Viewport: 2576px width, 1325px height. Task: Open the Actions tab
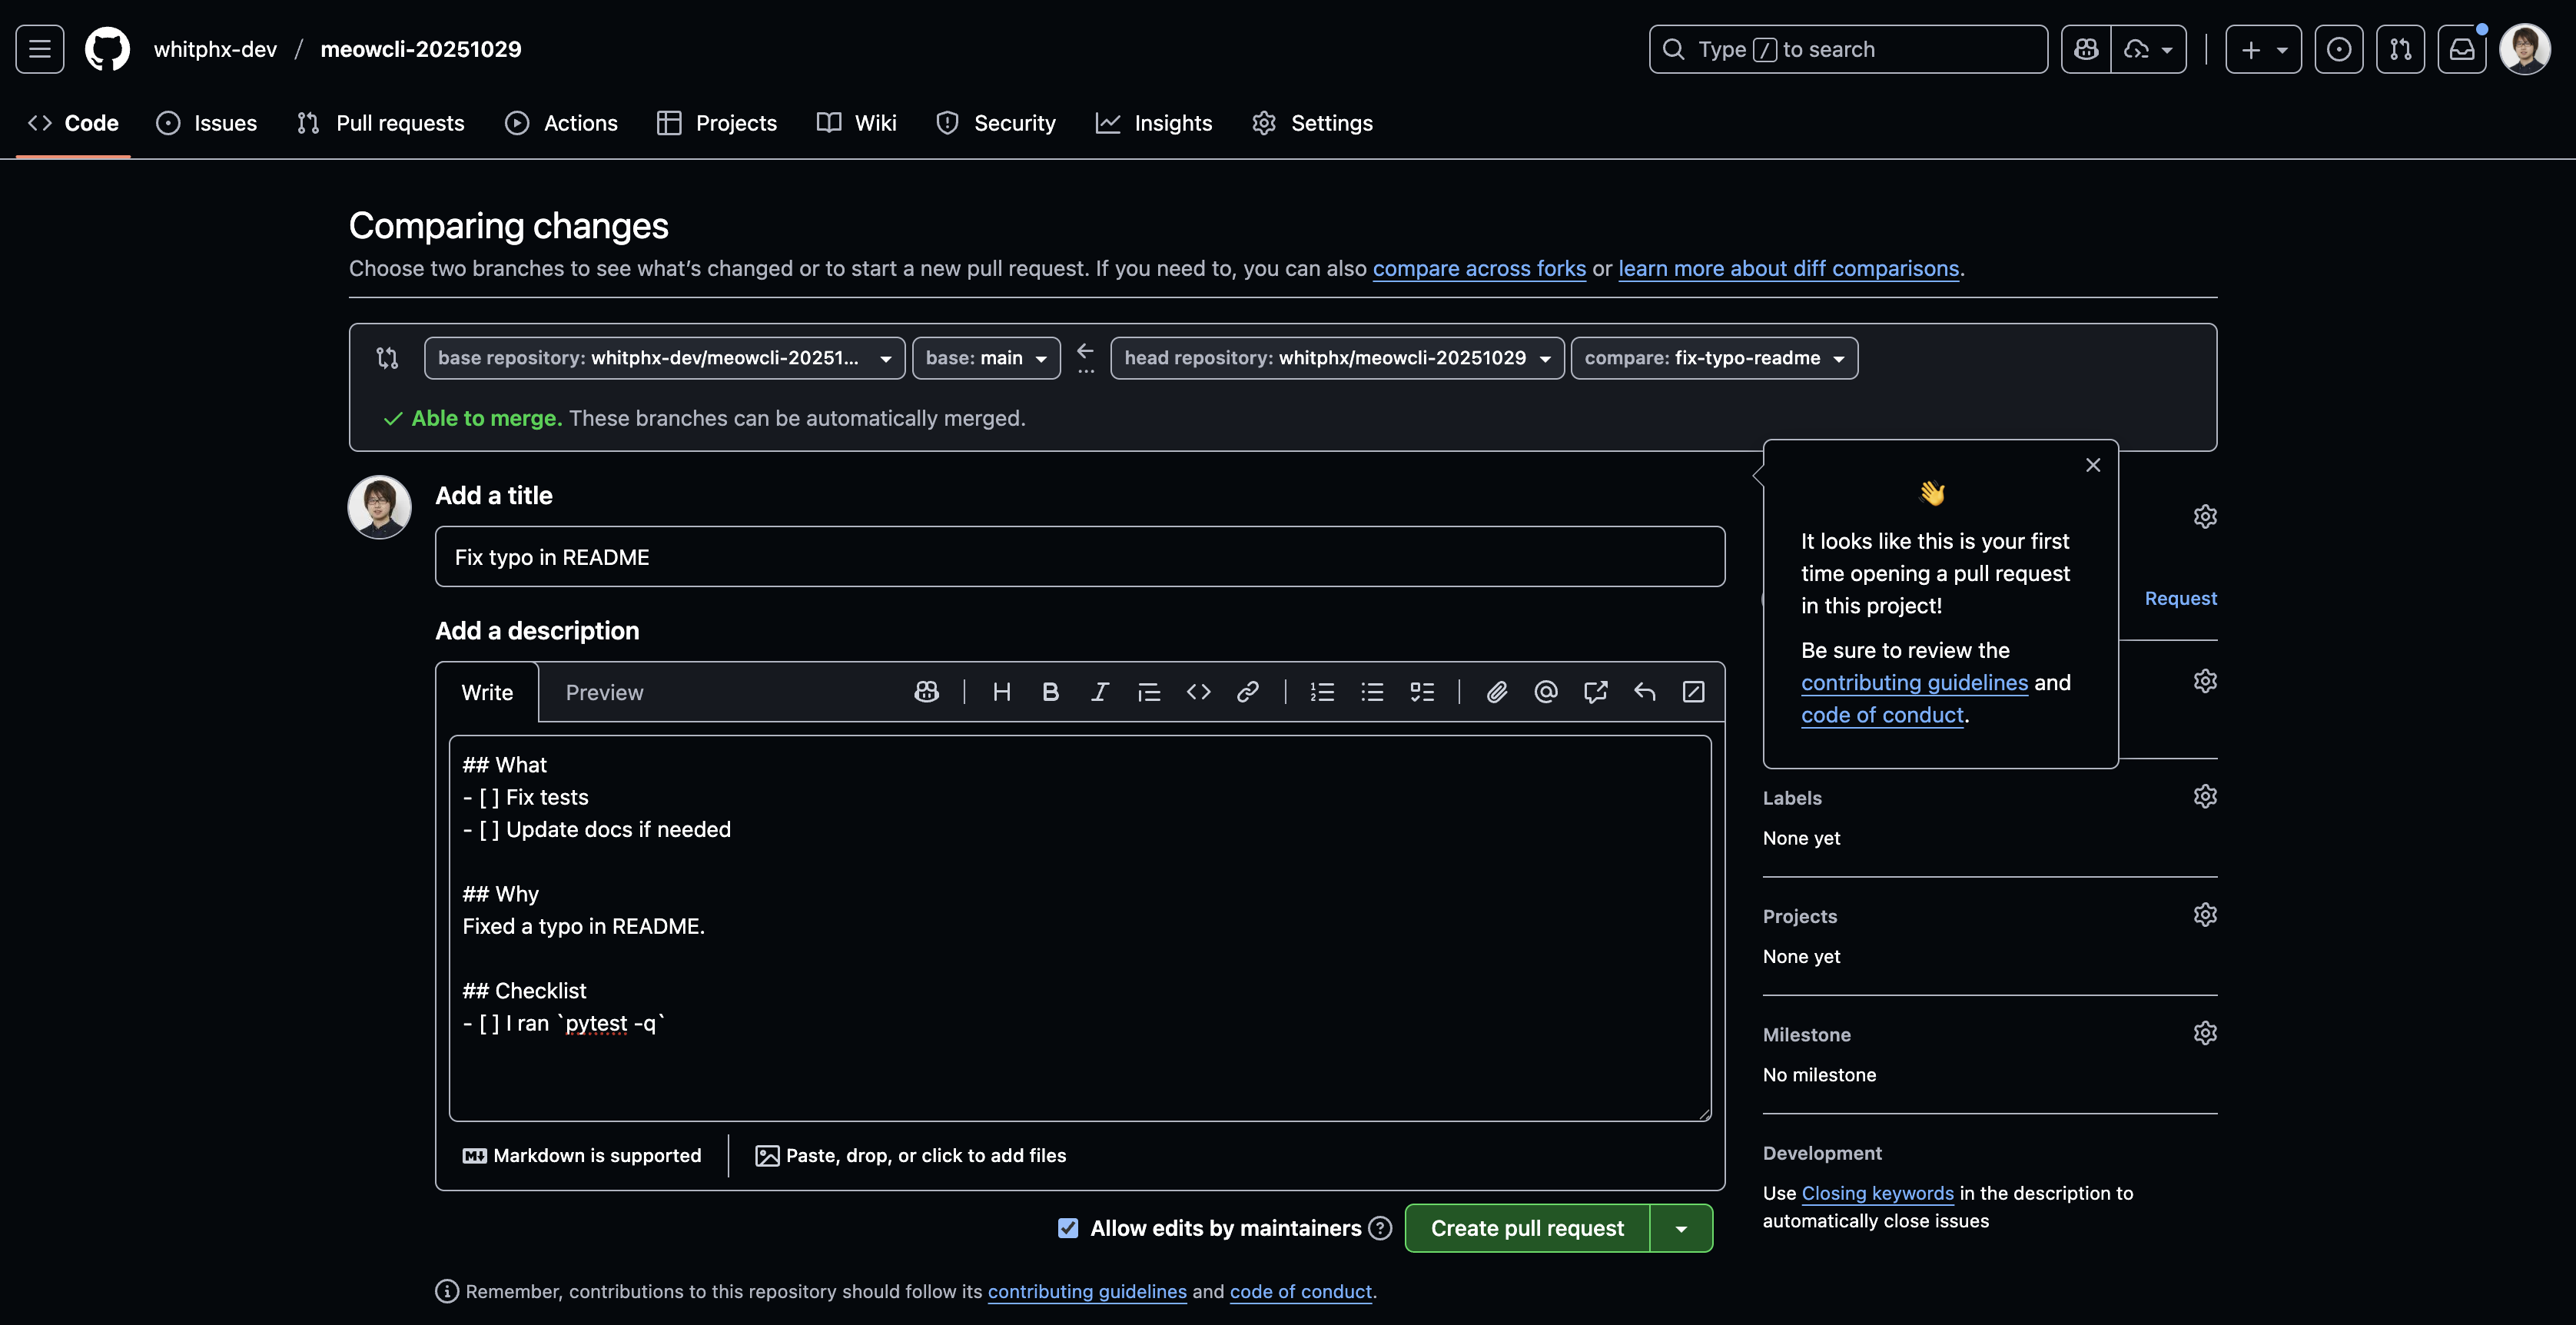coord(561,123)
